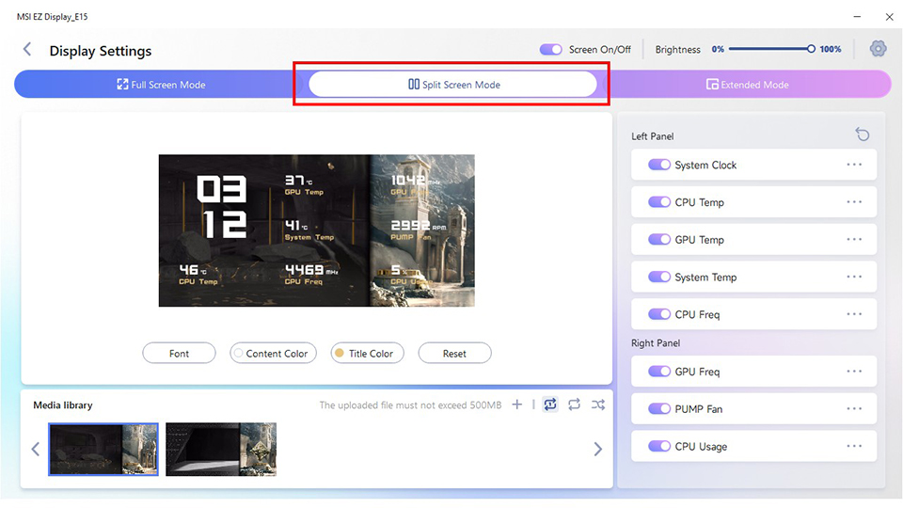Disable the CPU Temp toggle
This screenshot has height=508, width=903.
point(659,202)
